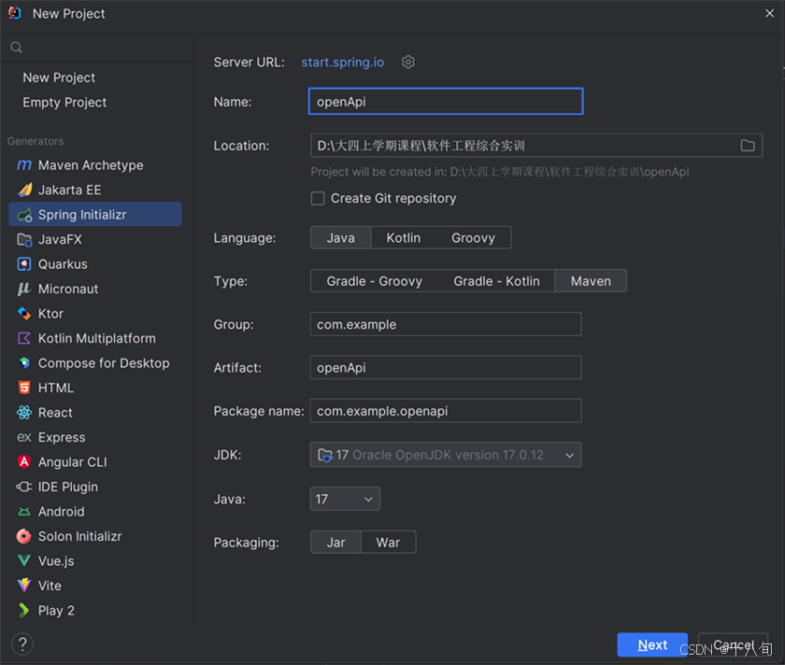785x665 pixels.
Task: Select War packaging
Action: (x=388, y=543)
